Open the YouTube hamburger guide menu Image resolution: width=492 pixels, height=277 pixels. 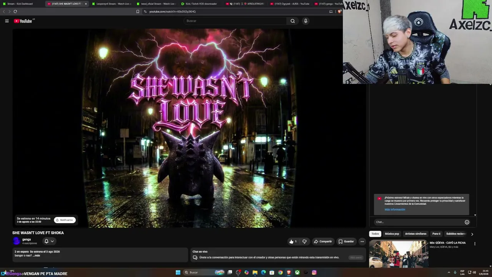(7, 21)
